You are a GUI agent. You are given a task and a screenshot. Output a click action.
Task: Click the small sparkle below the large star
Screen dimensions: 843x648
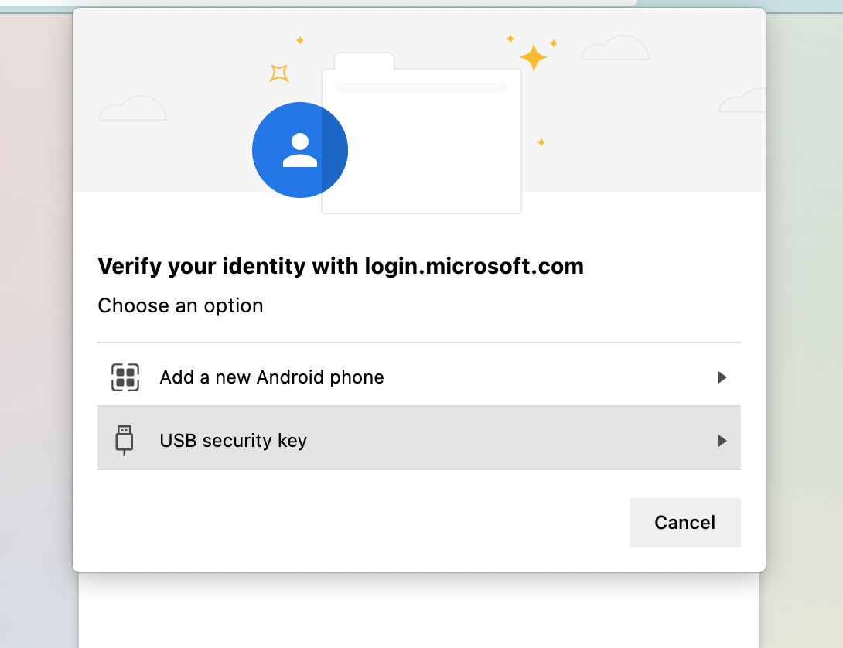tap(541, 142)
